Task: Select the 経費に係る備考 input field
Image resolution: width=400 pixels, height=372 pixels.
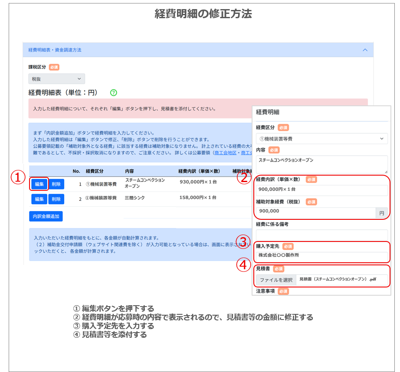Action: point(321,234)
